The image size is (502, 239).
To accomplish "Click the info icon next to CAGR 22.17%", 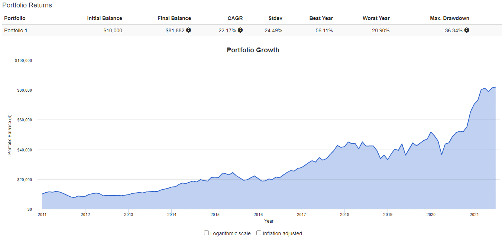I will pyautogui.click(x=240, y=30).
